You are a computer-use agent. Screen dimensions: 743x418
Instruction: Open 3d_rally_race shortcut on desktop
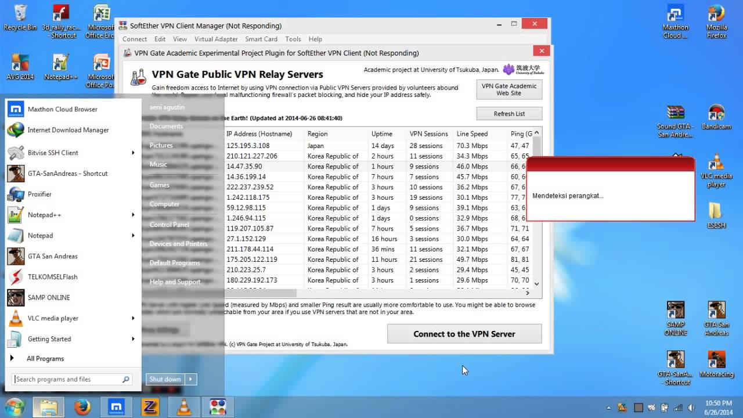click(x=61, y=21)
